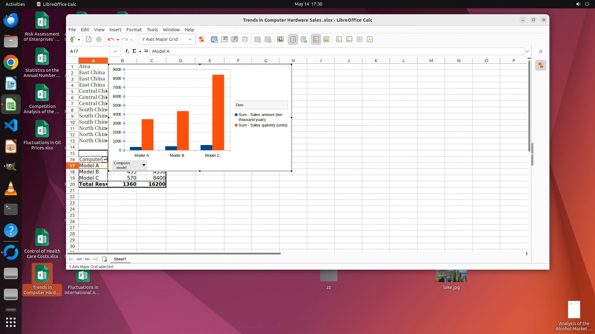
Task: Click the Undo arrow icon
Action: click(x=111, y=39)
